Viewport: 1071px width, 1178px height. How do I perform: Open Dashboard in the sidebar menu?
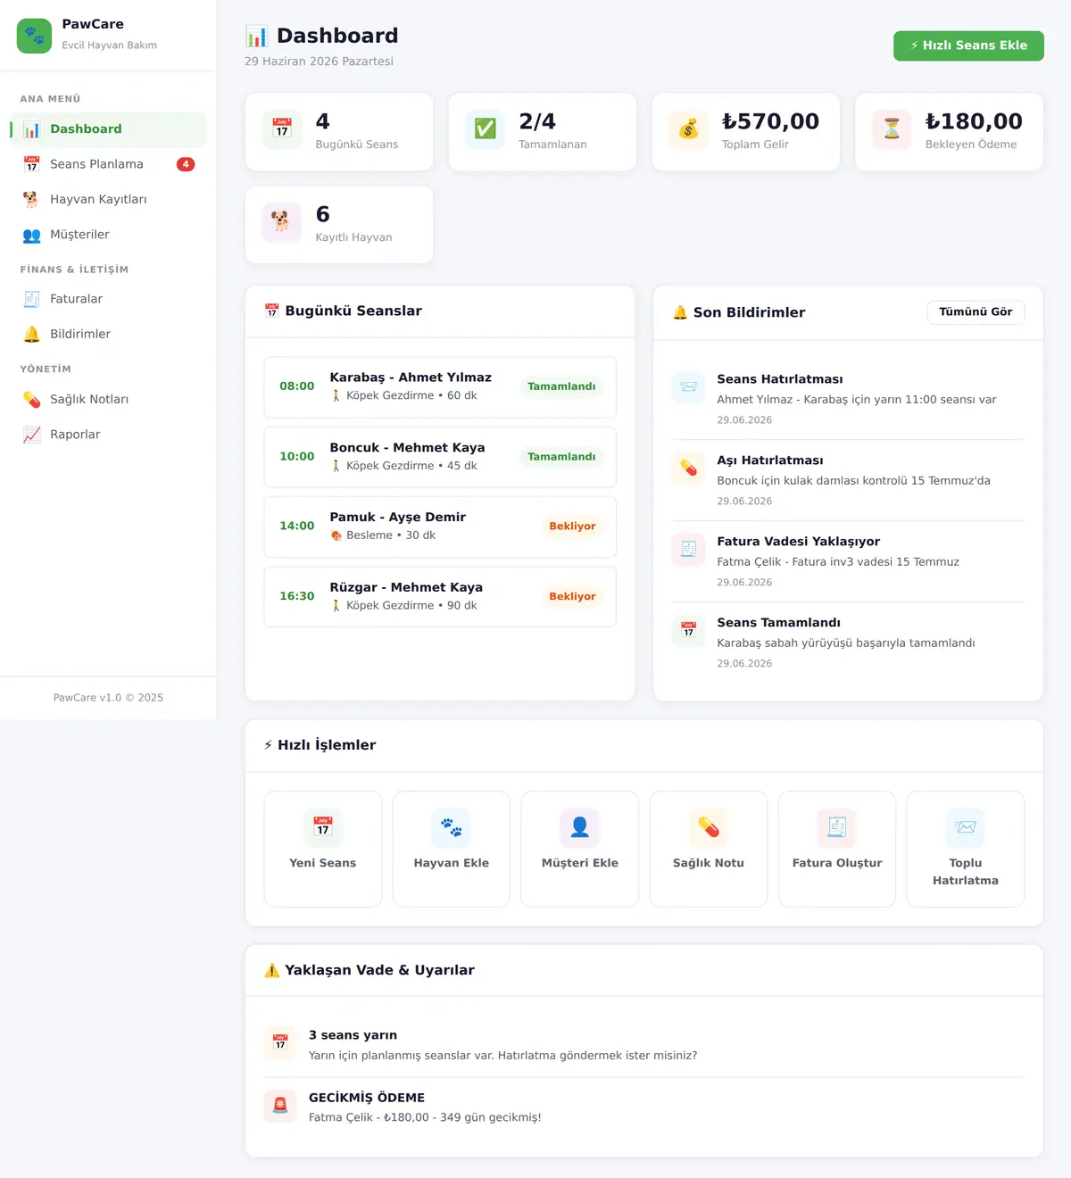pos(108,129)
